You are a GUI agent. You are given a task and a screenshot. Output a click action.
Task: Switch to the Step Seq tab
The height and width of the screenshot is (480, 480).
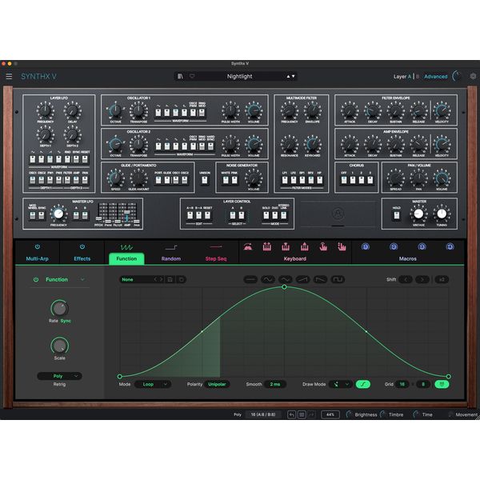click(x=216, y=253)
